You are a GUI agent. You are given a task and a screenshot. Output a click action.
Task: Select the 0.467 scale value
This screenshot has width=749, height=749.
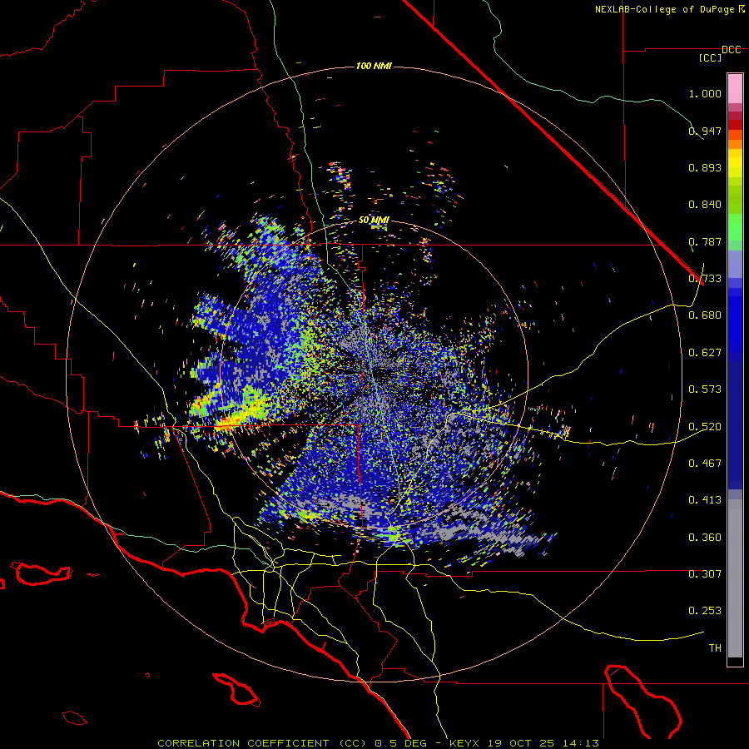point(705,464)
